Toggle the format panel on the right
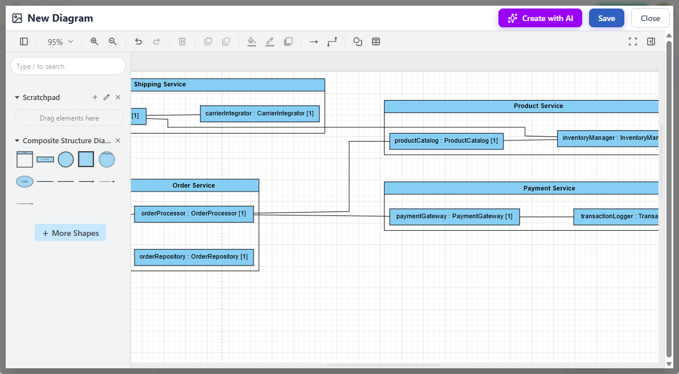 point(651,41)
